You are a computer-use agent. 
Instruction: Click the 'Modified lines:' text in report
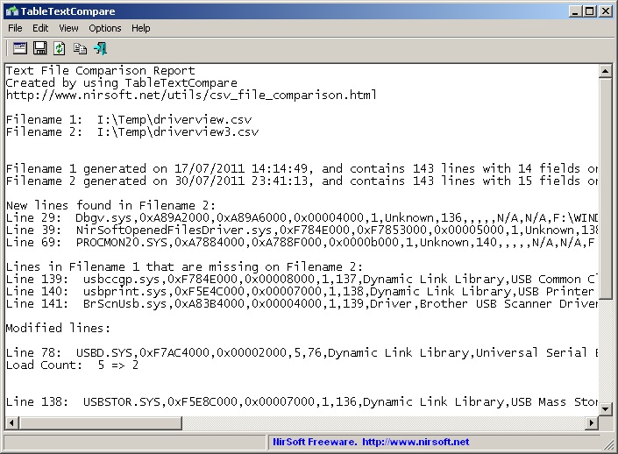click(57, 327)
